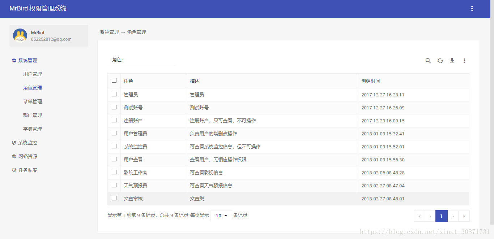Click the MrBird rabbit avatar
494x239 pixels.
point(20,36)
